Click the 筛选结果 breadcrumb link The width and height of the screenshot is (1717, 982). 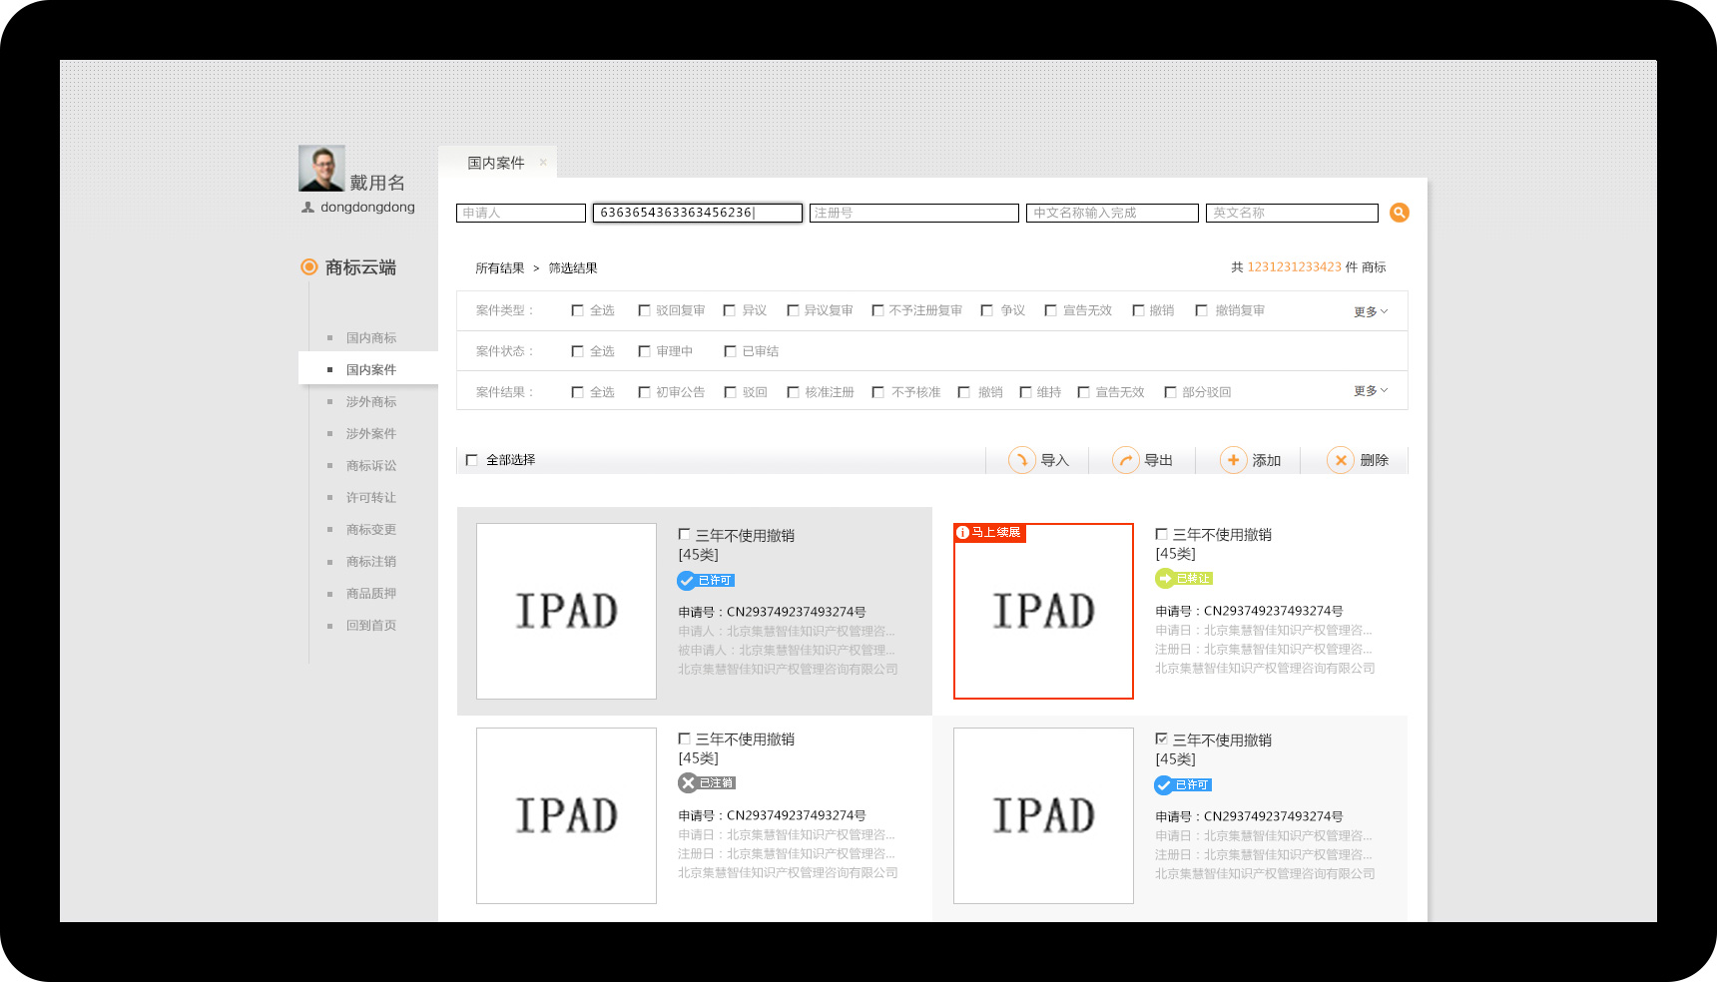(573, 268)
